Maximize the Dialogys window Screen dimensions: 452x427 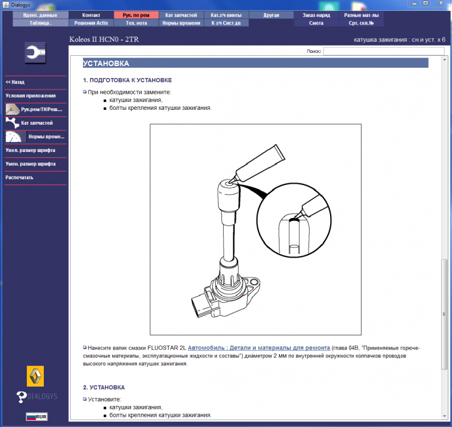pyautogui.click(x=426, y=3)
